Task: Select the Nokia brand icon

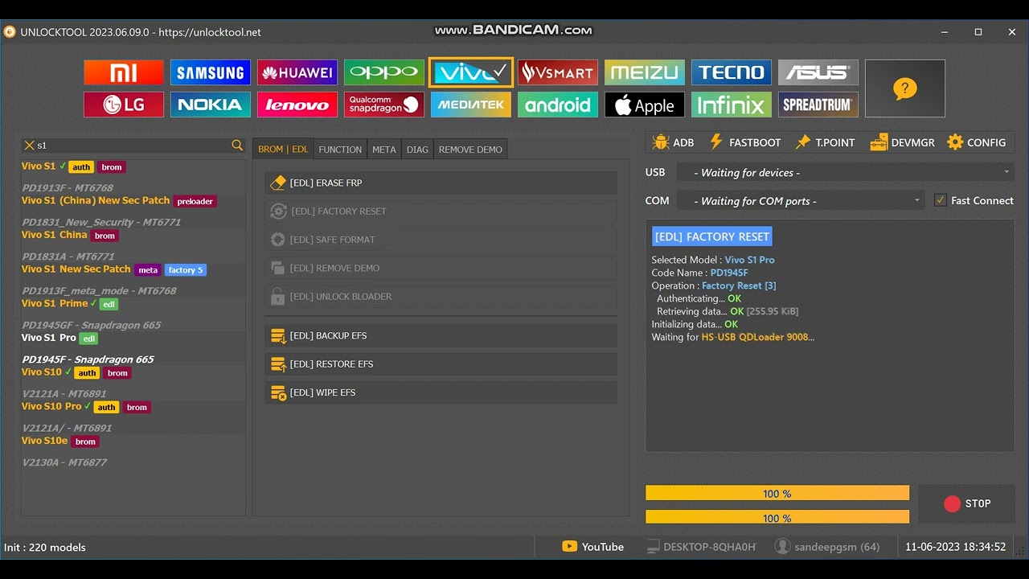Action: coord(211,105)
